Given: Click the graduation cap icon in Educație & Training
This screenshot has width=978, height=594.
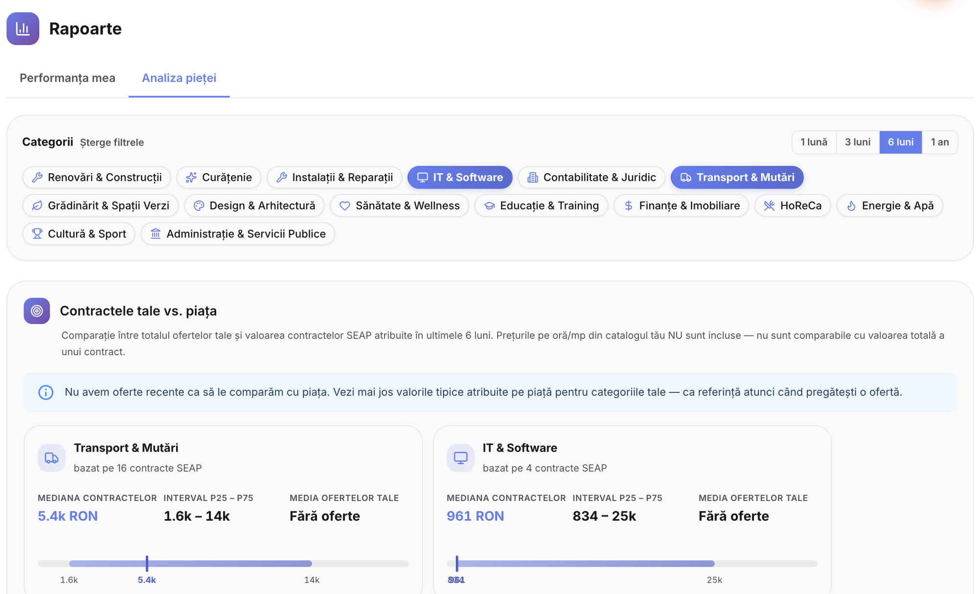Looking at the screenshot, I should tap(489, 206).
